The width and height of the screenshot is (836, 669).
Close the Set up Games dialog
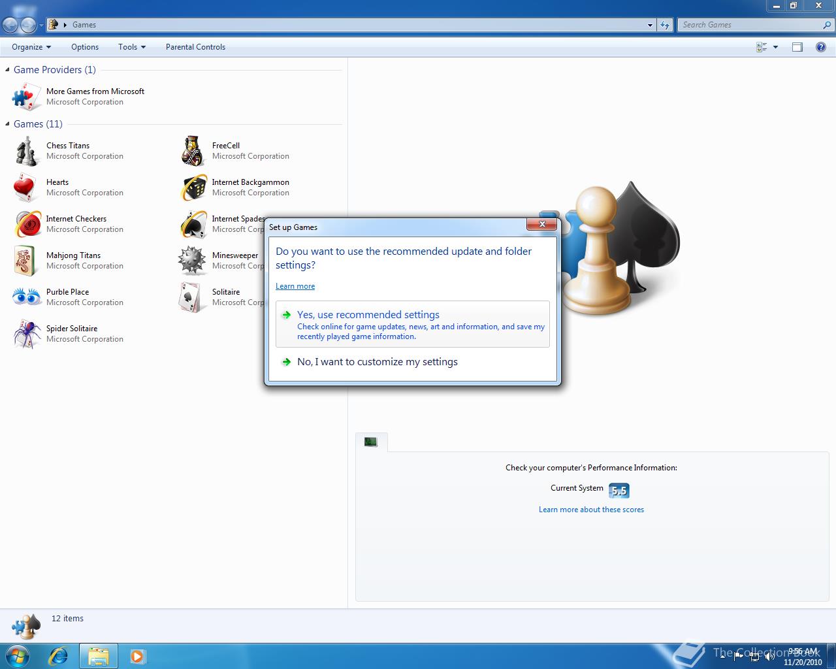pos(542,225)
